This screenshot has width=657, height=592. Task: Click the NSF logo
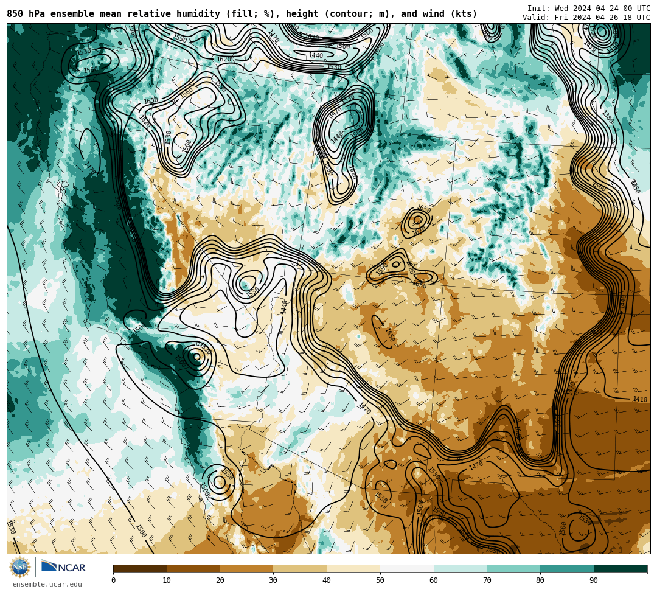point(20,568)
